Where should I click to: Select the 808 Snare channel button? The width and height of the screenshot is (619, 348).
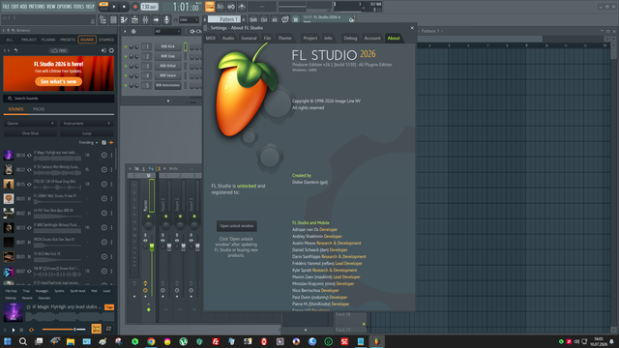(x=167, y=75)
